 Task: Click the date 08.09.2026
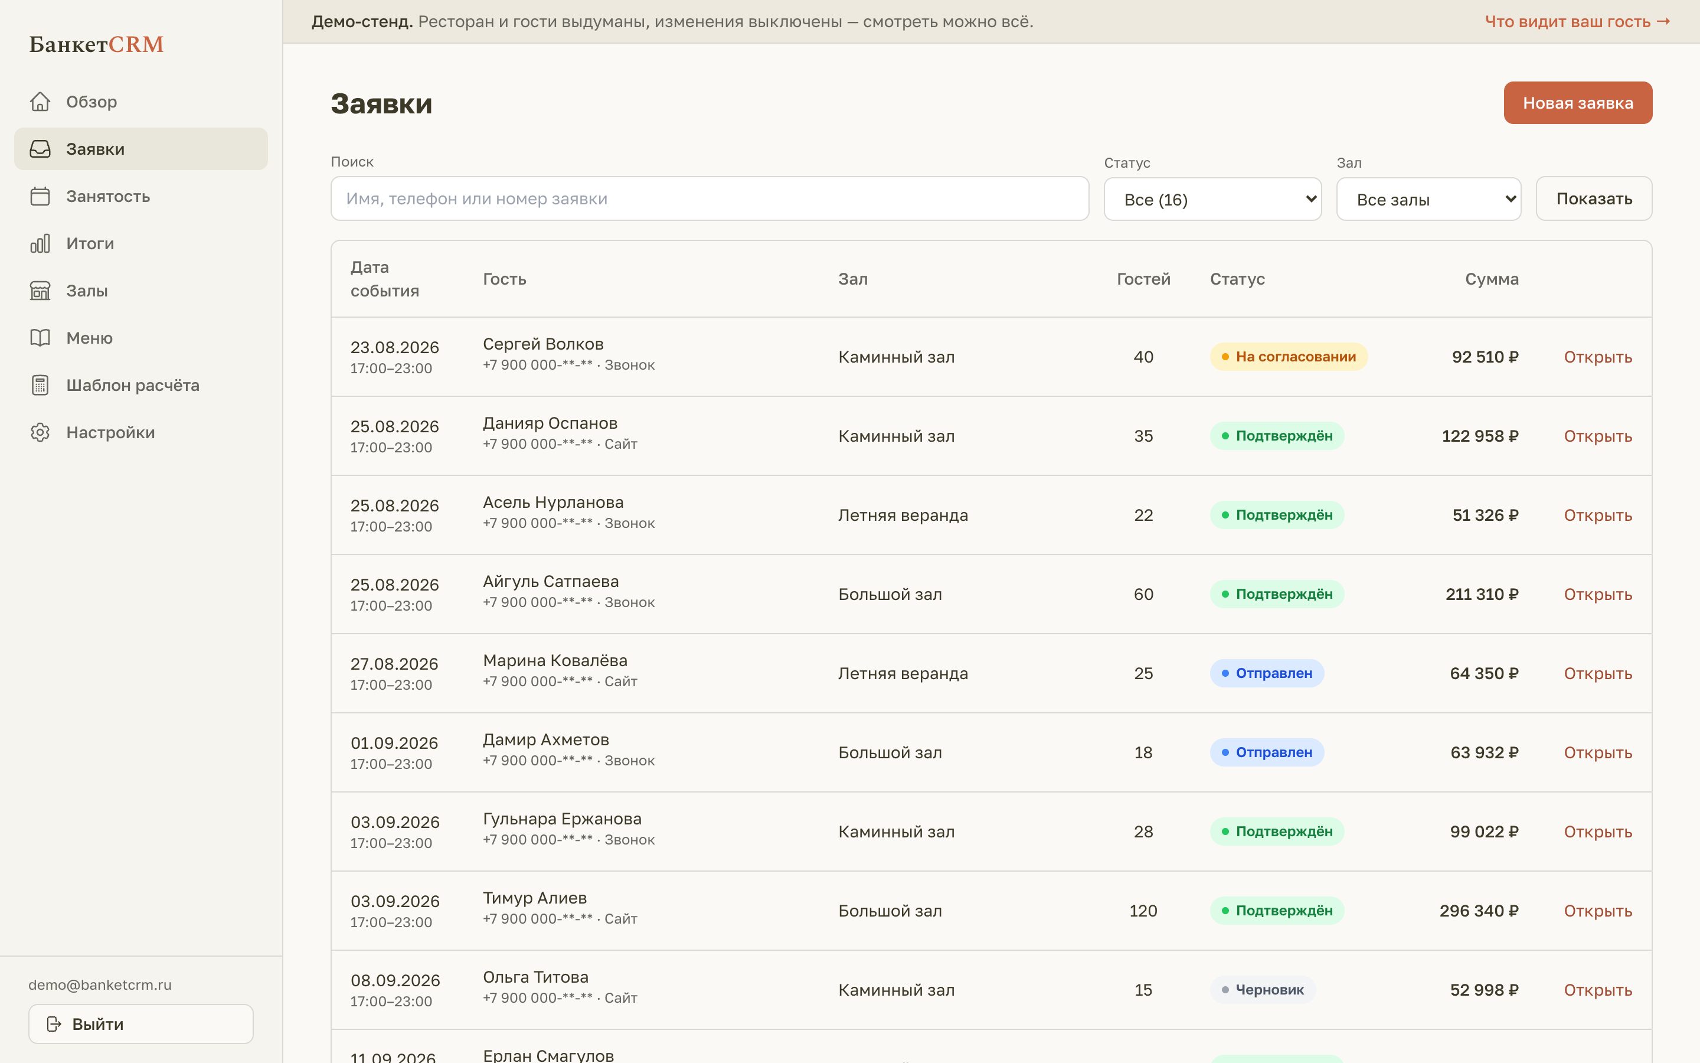click(x=395, y=980)
